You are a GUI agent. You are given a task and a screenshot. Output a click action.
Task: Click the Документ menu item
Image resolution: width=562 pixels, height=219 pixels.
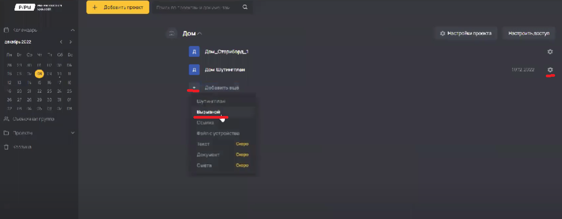point(208,155)
